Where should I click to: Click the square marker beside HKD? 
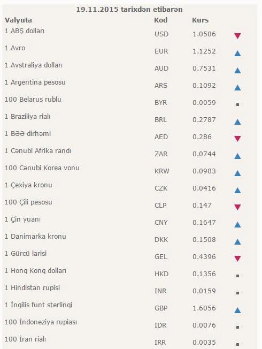click(237, 276)
